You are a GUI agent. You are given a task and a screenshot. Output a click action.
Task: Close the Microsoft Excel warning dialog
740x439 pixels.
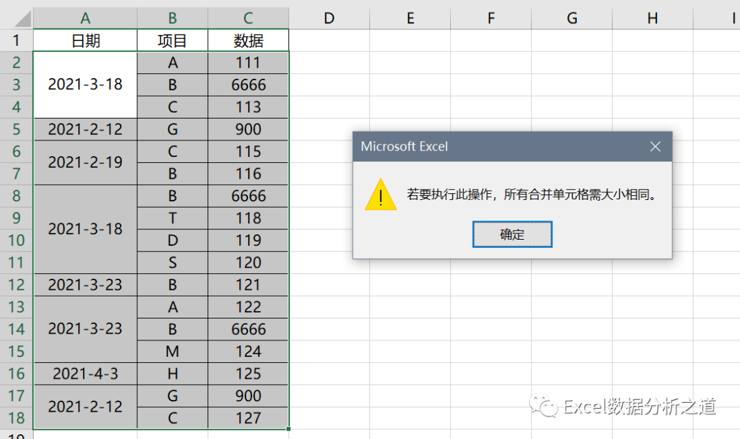pyautogui.click(x=655, y=147)
